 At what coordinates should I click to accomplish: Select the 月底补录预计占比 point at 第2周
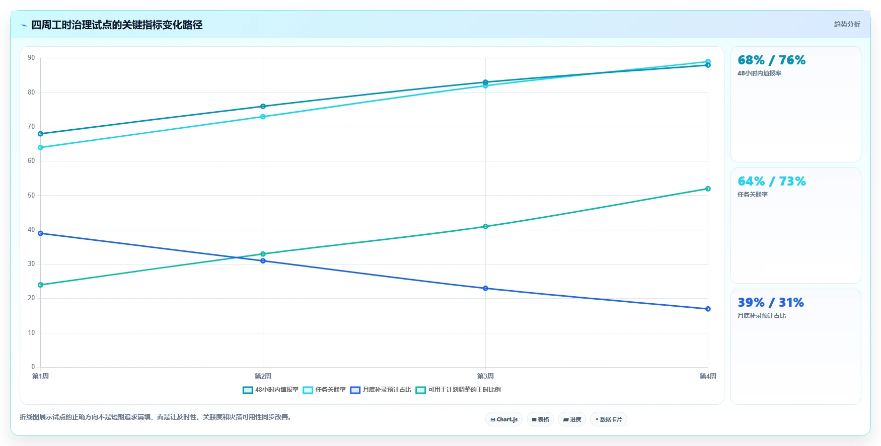point(263,261)
